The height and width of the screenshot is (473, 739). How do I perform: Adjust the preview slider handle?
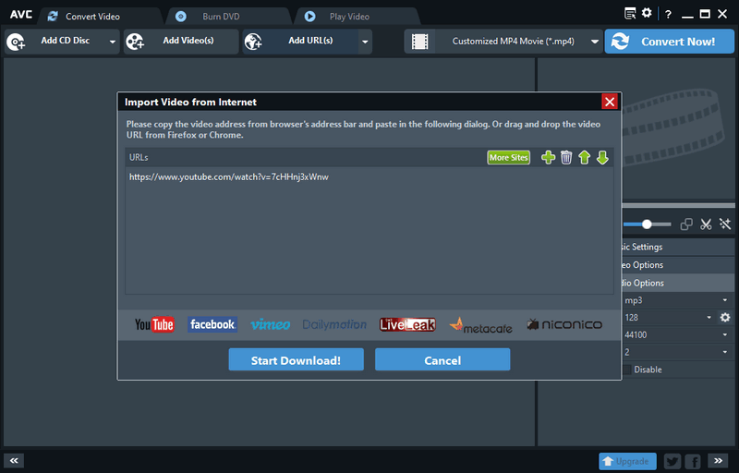(x=647, y=224)
